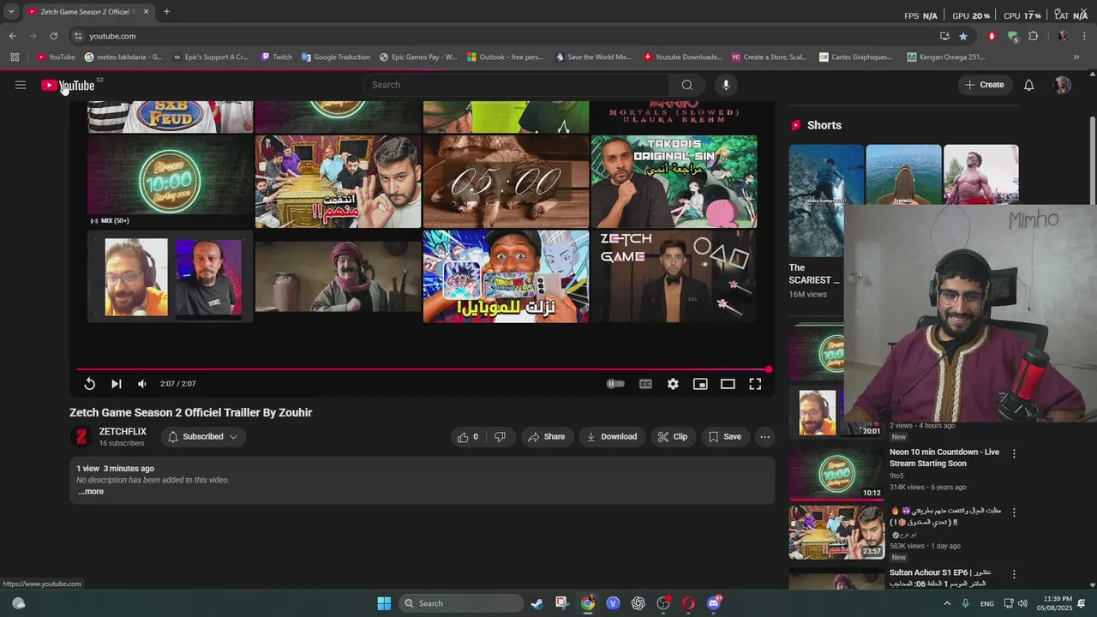The width and height of the screenshot is (1097, 617).
Task: Open The SCARIEST short
Action: point(818,200)
